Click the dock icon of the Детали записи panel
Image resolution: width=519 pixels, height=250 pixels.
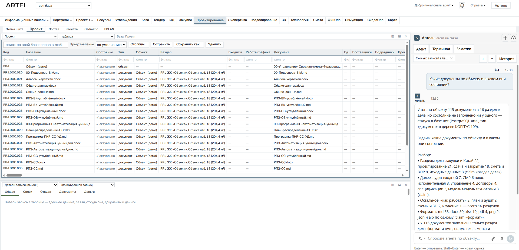399,185
